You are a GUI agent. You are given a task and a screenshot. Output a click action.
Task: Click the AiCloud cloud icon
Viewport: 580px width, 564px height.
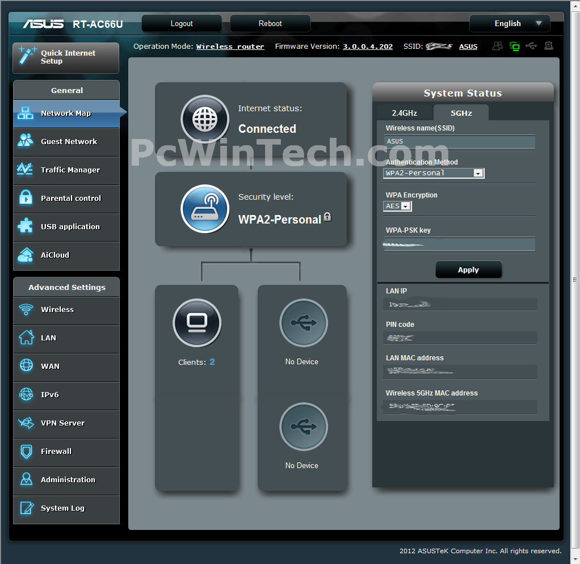[25, 254]
